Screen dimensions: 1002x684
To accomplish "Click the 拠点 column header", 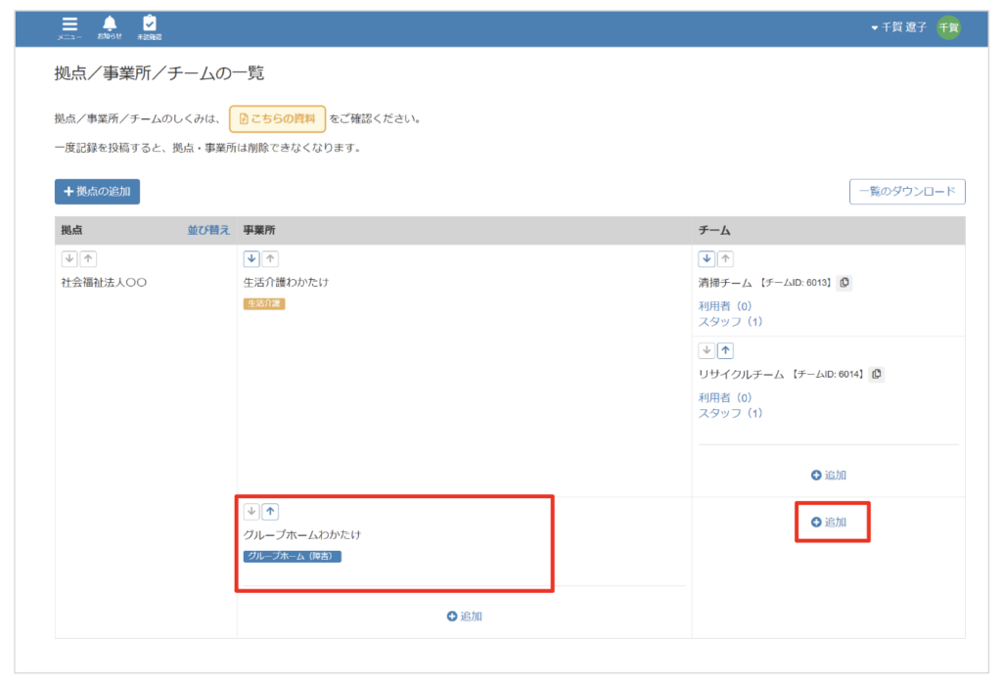I will (x=71, y=230).
